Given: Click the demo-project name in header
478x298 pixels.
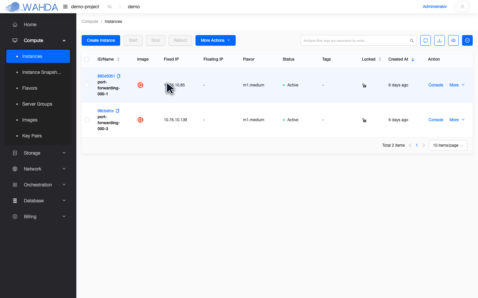Looking at the screenshot, I should pos(85,7).
